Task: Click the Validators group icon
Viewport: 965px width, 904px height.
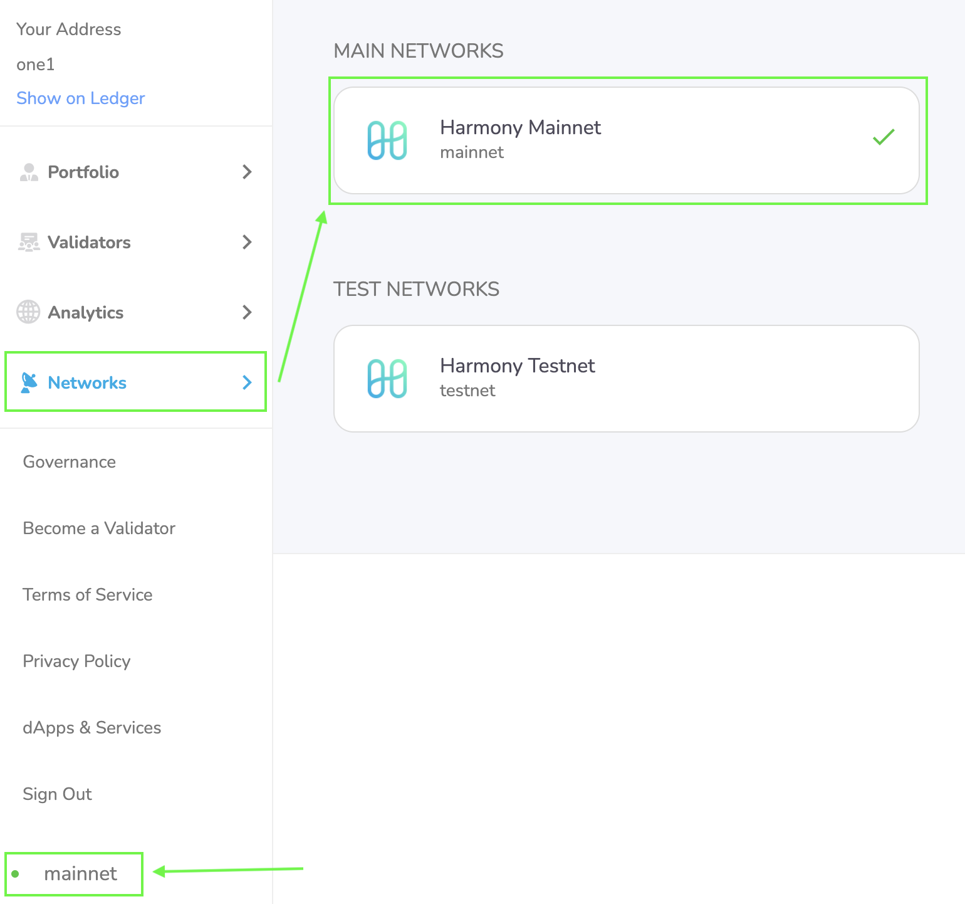Action: [29, 242]
